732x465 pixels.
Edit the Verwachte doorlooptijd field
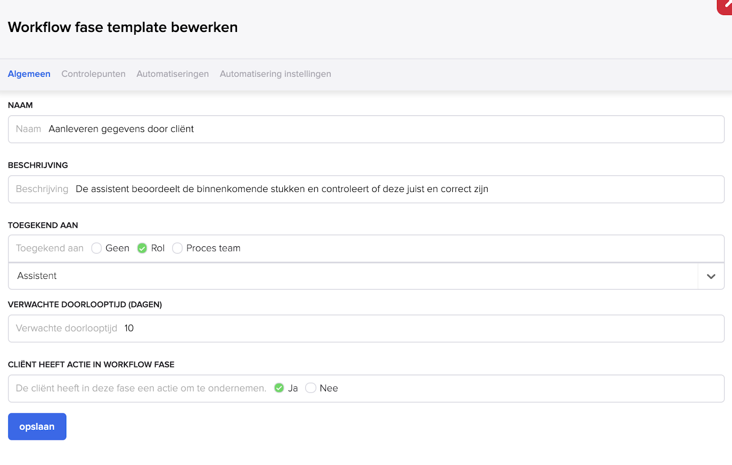(366, 328)
